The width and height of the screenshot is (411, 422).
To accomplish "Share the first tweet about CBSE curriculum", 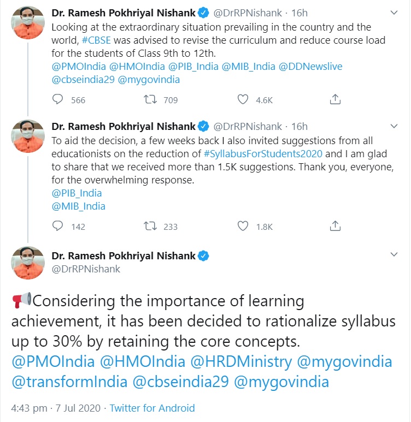I will 336,99.
